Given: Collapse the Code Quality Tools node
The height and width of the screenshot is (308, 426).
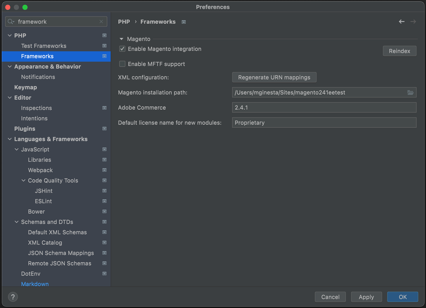Looking at the screenshot, I should pos(23,181).
